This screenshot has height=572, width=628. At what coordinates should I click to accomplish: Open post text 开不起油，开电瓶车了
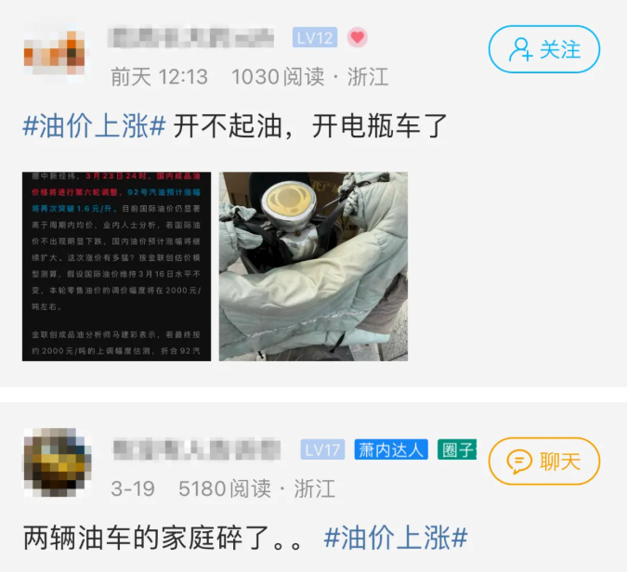310,125
